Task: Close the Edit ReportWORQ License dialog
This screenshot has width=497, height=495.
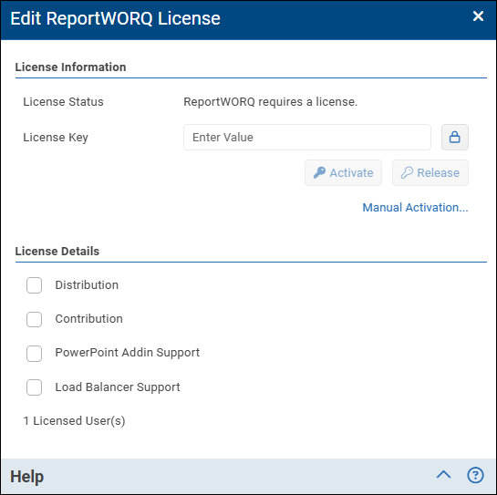Action: pyautogui.click(x=478, y=15)
